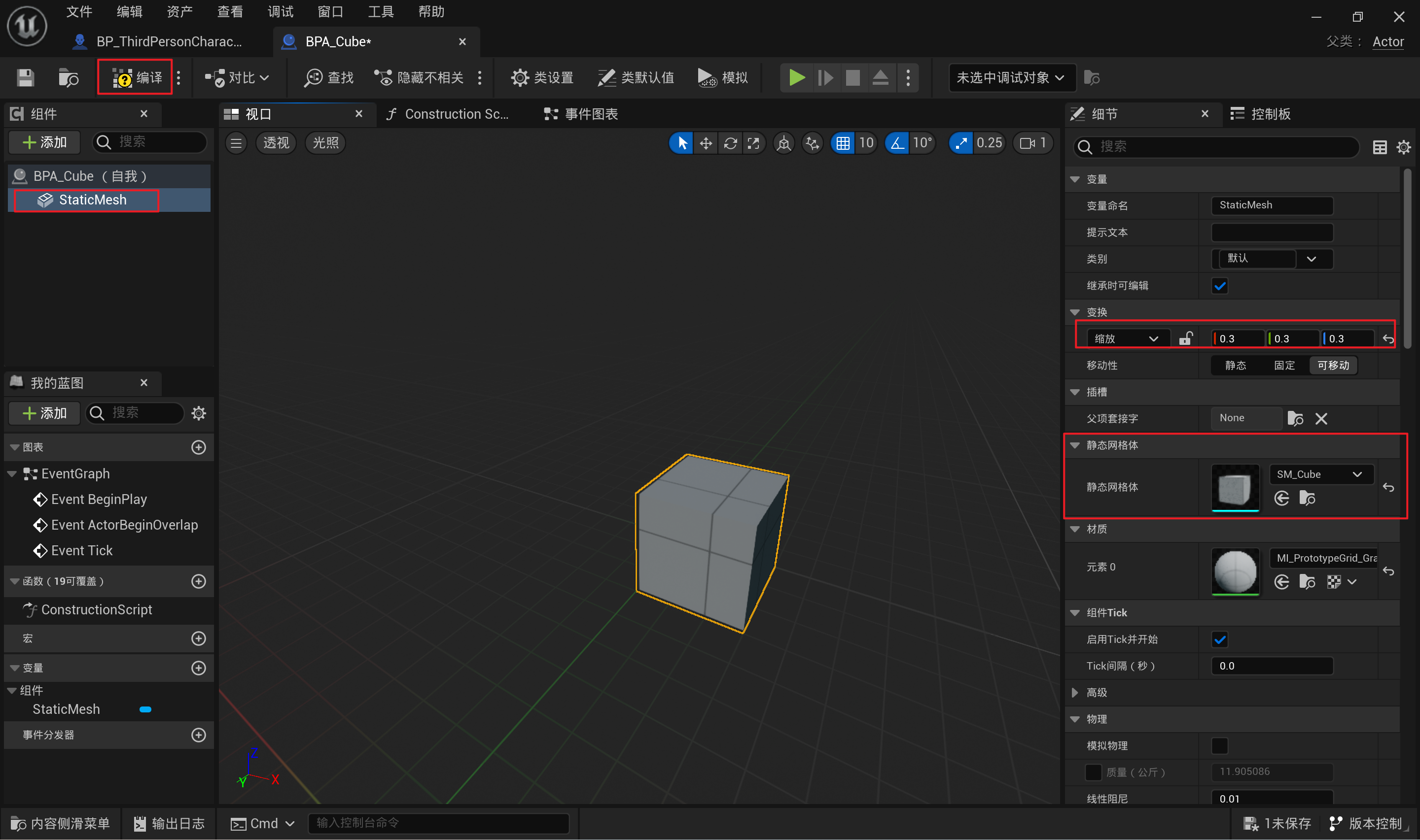Click the save blueprint disk icon

coord(25,77)
